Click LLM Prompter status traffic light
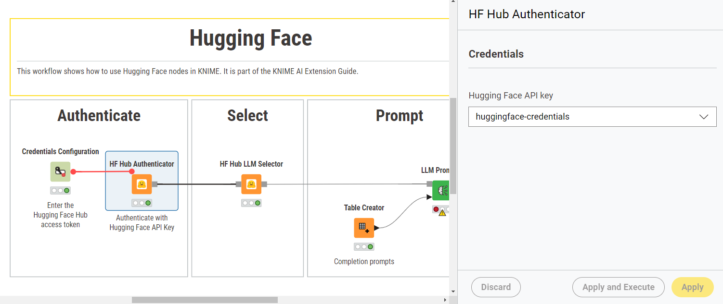723x304 pixels. (440, 209)
